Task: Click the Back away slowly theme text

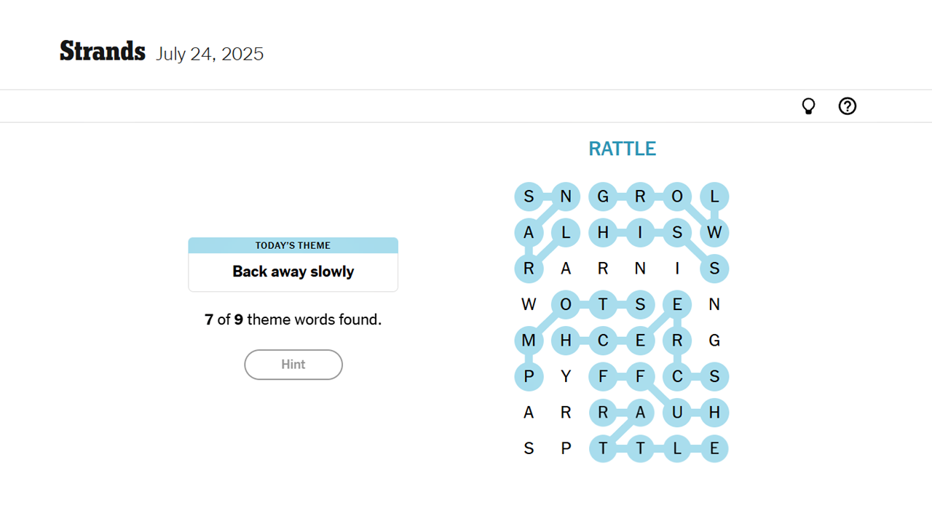Action: click(293, 271)
